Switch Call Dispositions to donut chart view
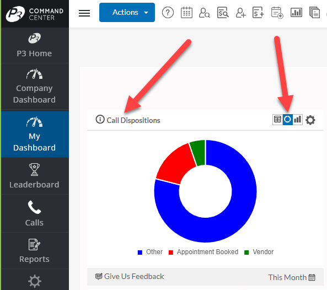 288,120
